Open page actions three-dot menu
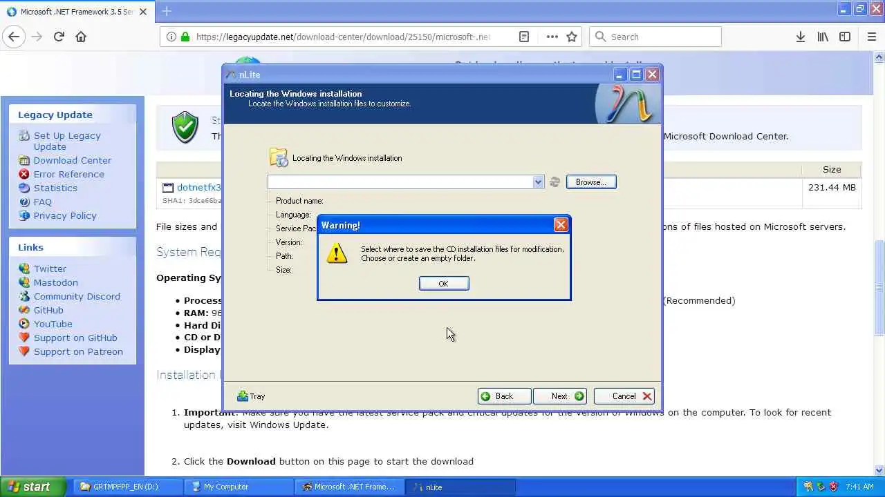The image size is (885, 497). click(552, 37)
